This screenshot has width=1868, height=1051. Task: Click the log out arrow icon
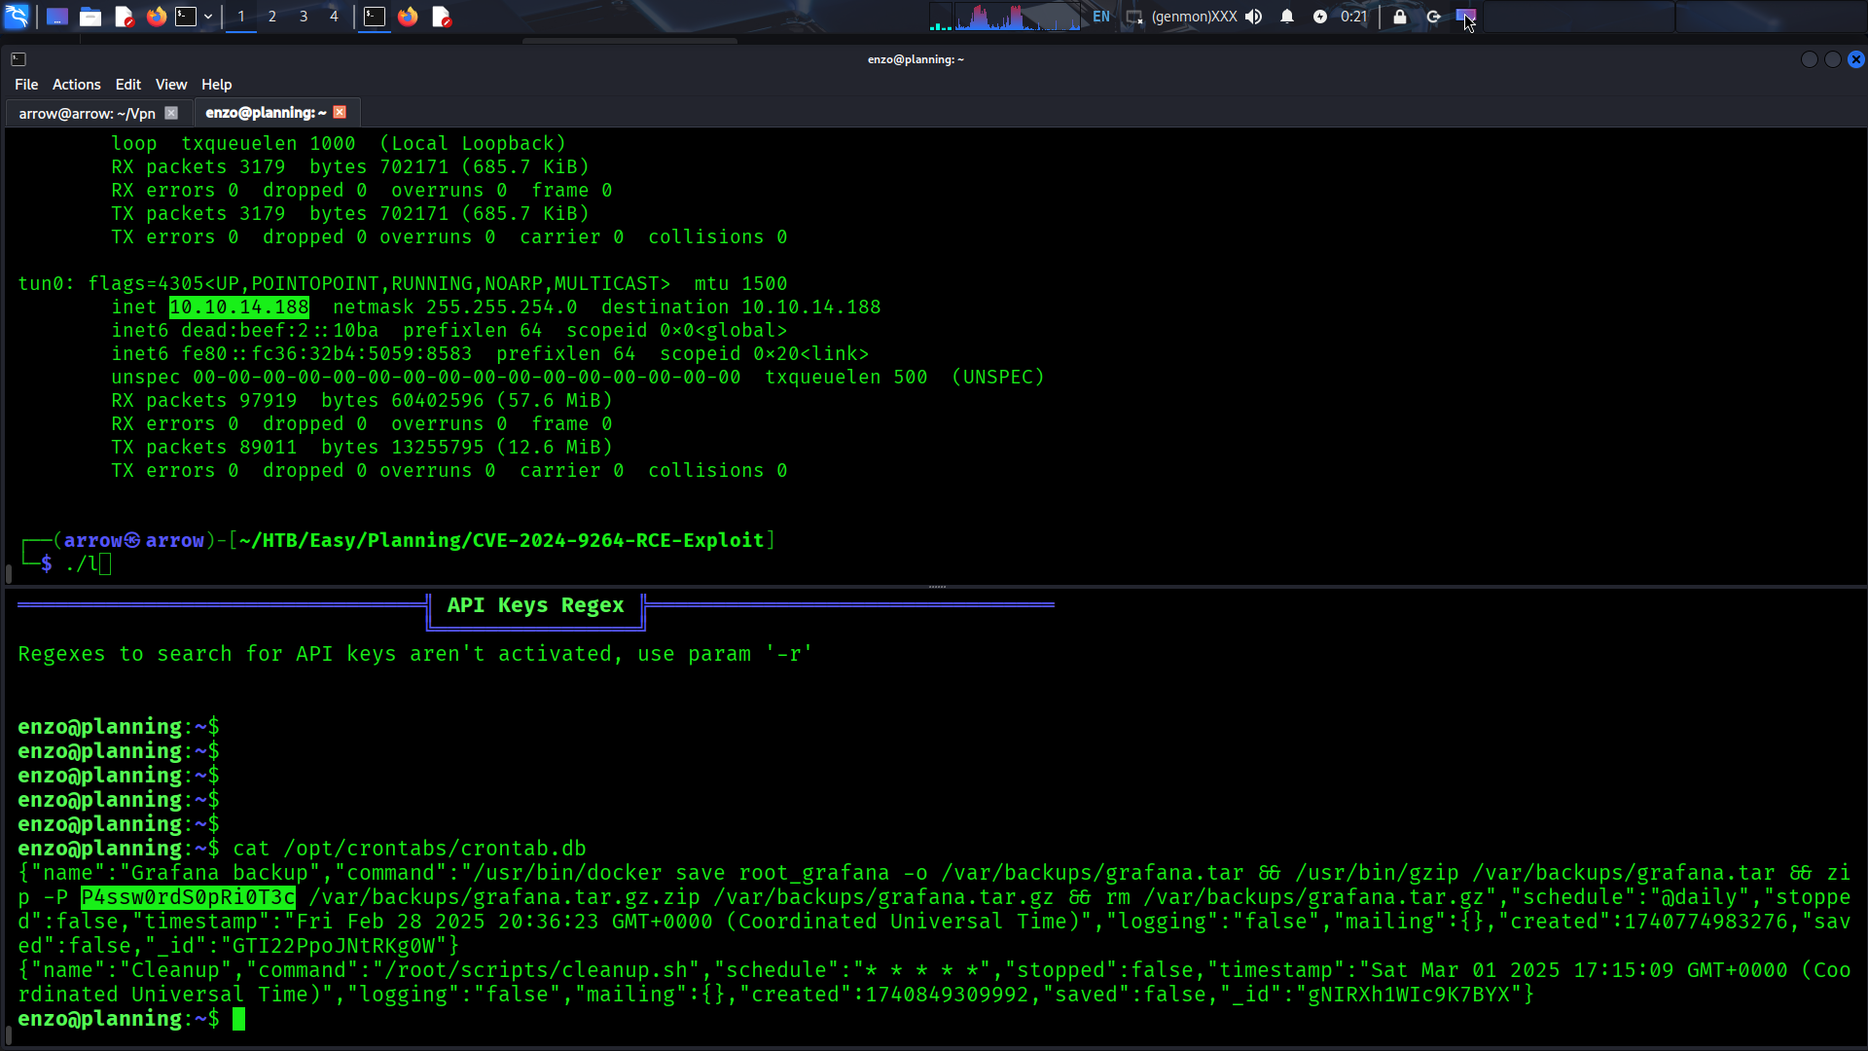tap(1433, 17)
